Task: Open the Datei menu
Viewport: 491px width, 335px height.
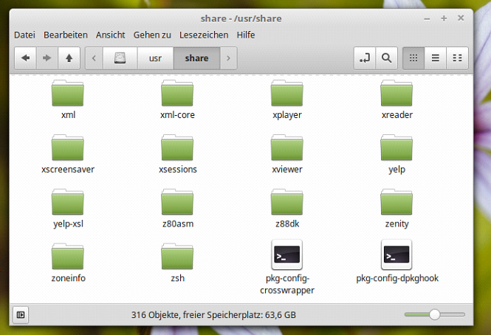Action: (x=25, y=35)
